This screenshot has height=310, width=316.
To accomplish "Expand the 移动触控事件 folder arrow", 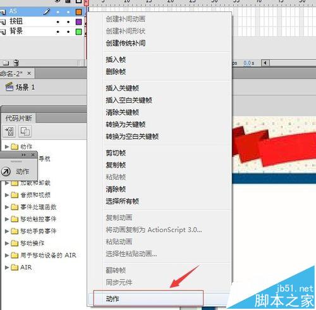I will coord(7,219).
